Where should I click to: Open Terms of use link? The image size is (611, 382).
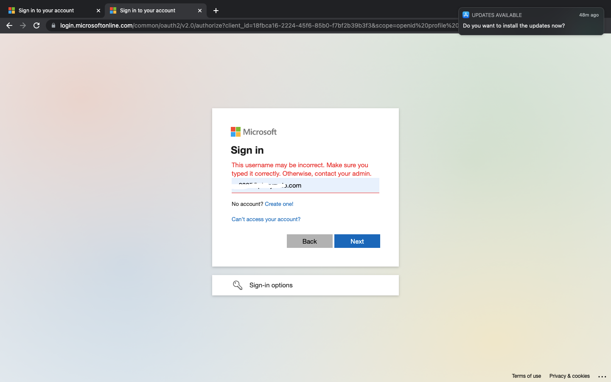526,376
